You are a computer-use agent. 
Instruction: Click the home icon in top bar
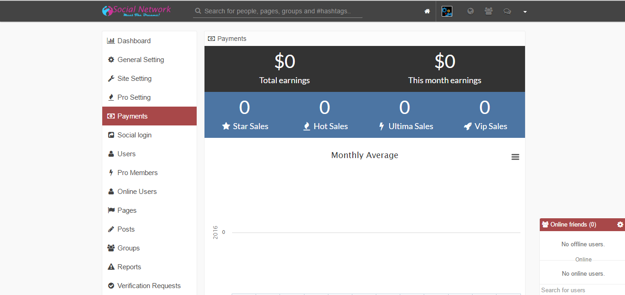427,11
